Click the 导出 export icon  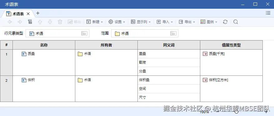181,22
